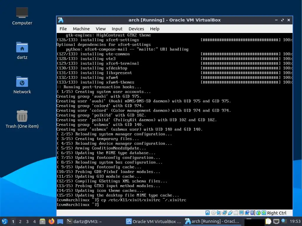Launch Firefox from the taskbar
This screenshot has width=302, height=226.
(x=51, y=221)
